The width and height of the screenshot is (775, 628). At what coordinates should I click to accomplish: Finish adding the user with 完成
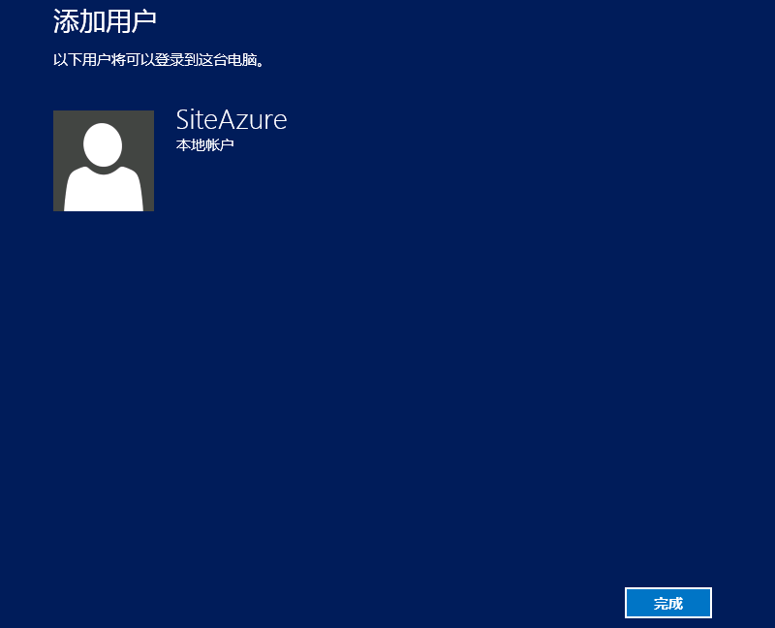[x=668, y=603]
